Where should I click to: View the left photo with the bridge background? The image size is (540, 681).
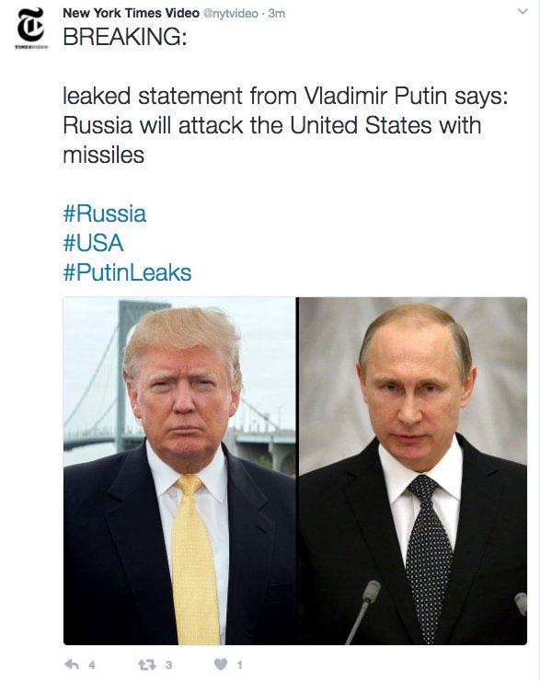(179, 471)
